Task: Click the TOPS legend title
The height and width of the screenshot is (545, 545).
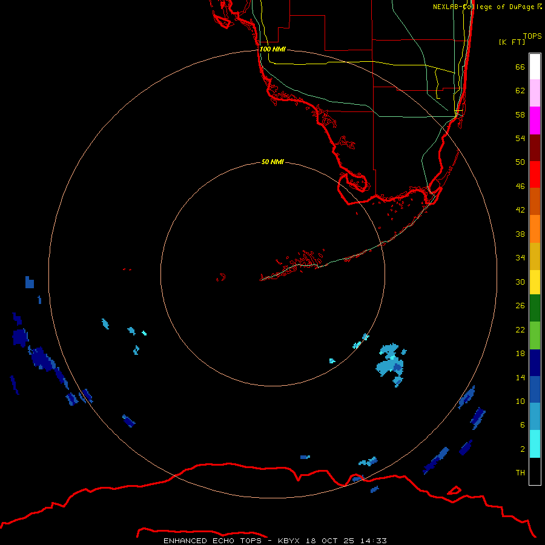Action: pyautogui.click(x=532, y=36)
